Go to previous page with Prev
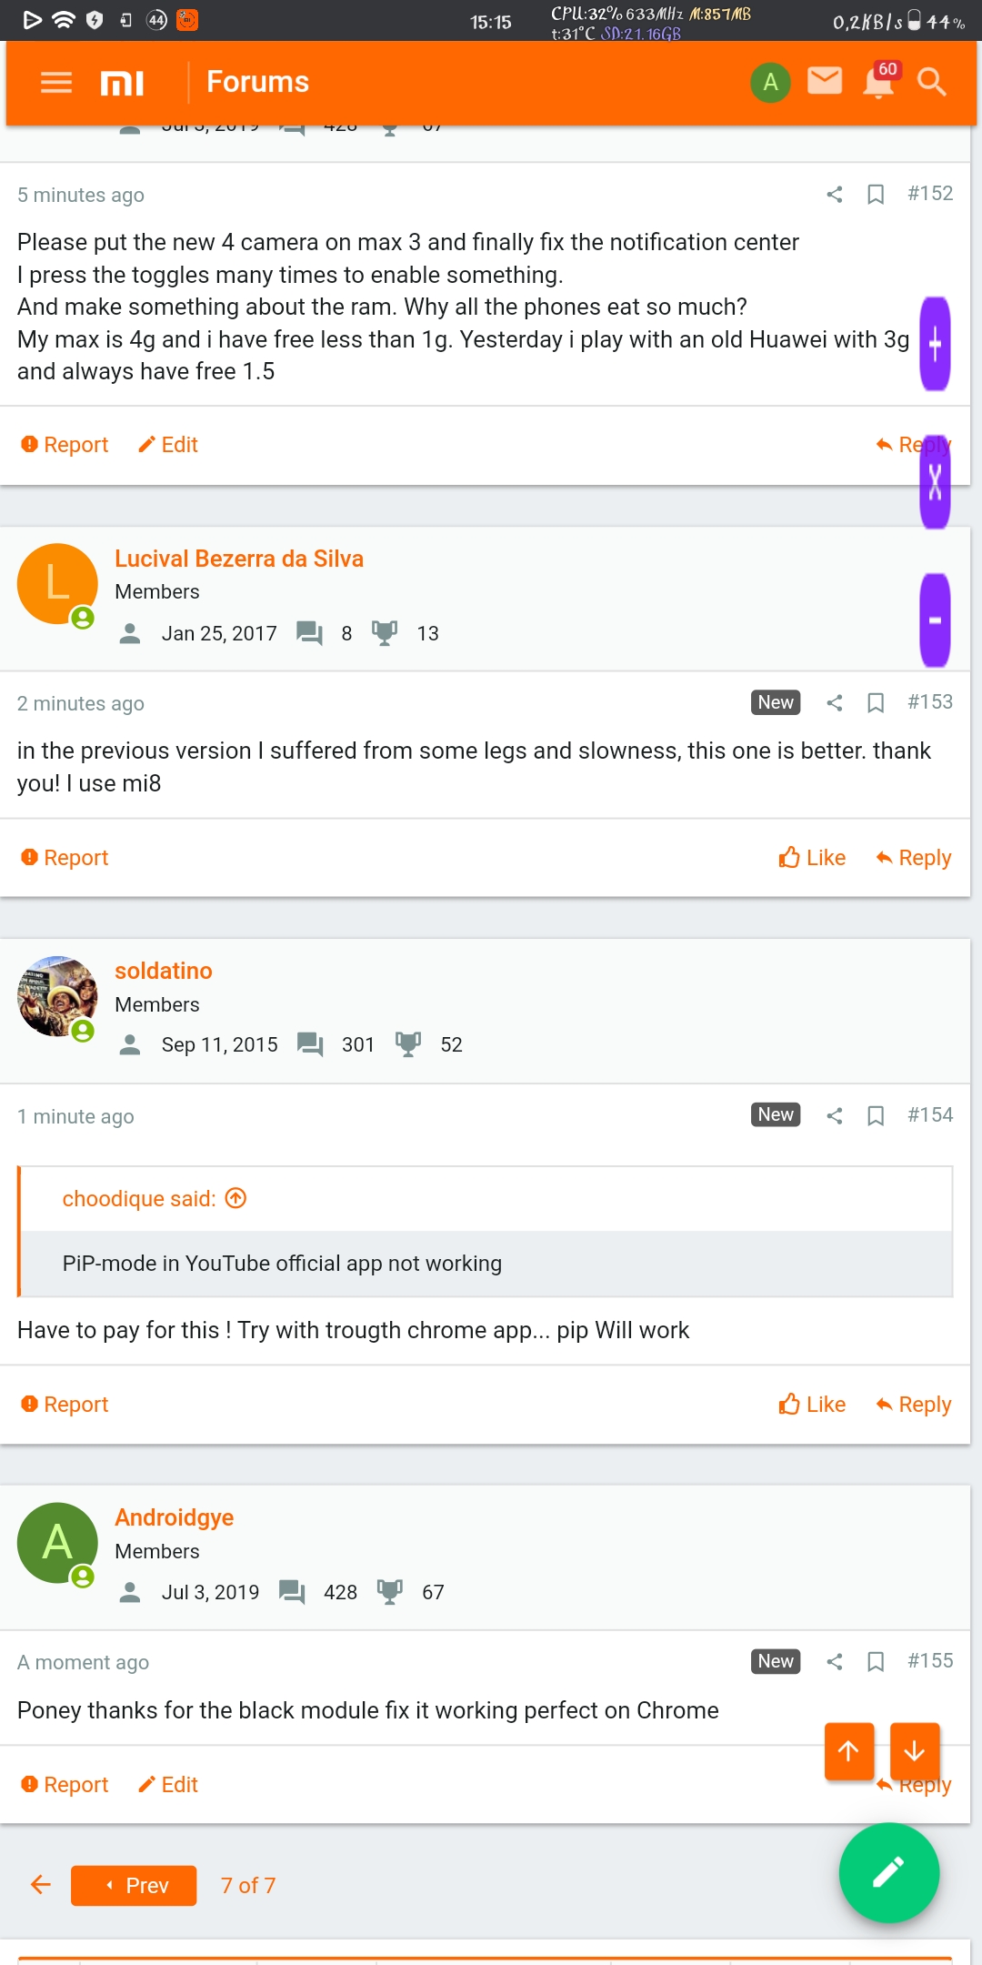 pyautogui.click(x=134, y=1885)
